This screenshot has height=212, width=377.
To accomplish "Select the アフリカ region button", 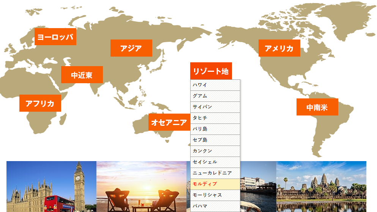I will [40, 103].
